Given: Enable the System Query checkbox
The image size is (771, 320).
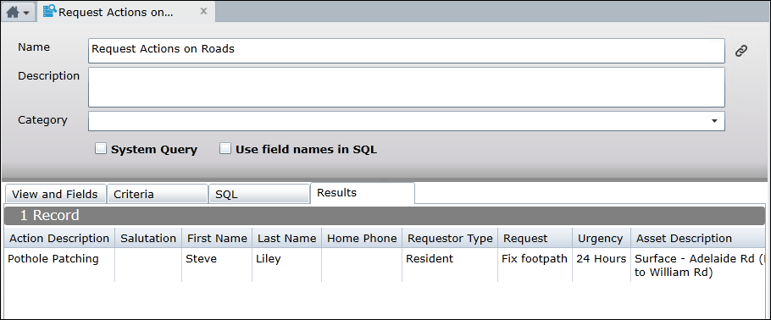Looking at the screenshot, I should [x=100, y=148].
